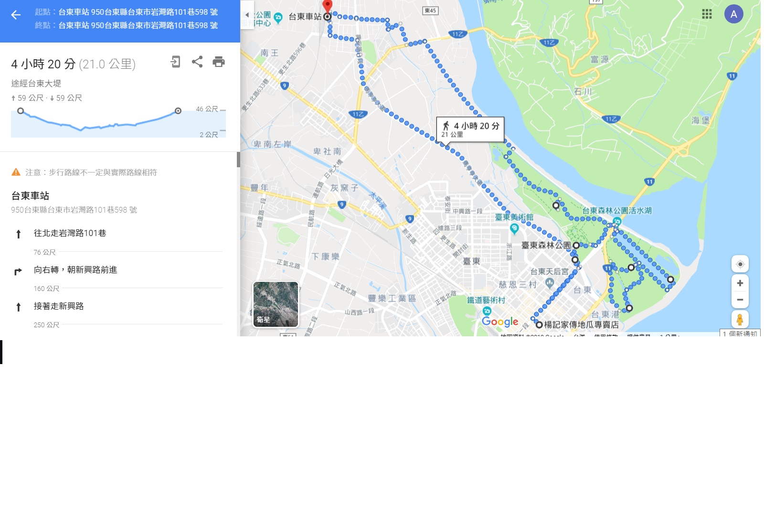
Task: Click the directions panel scrollbar
Action: [238, 160]
